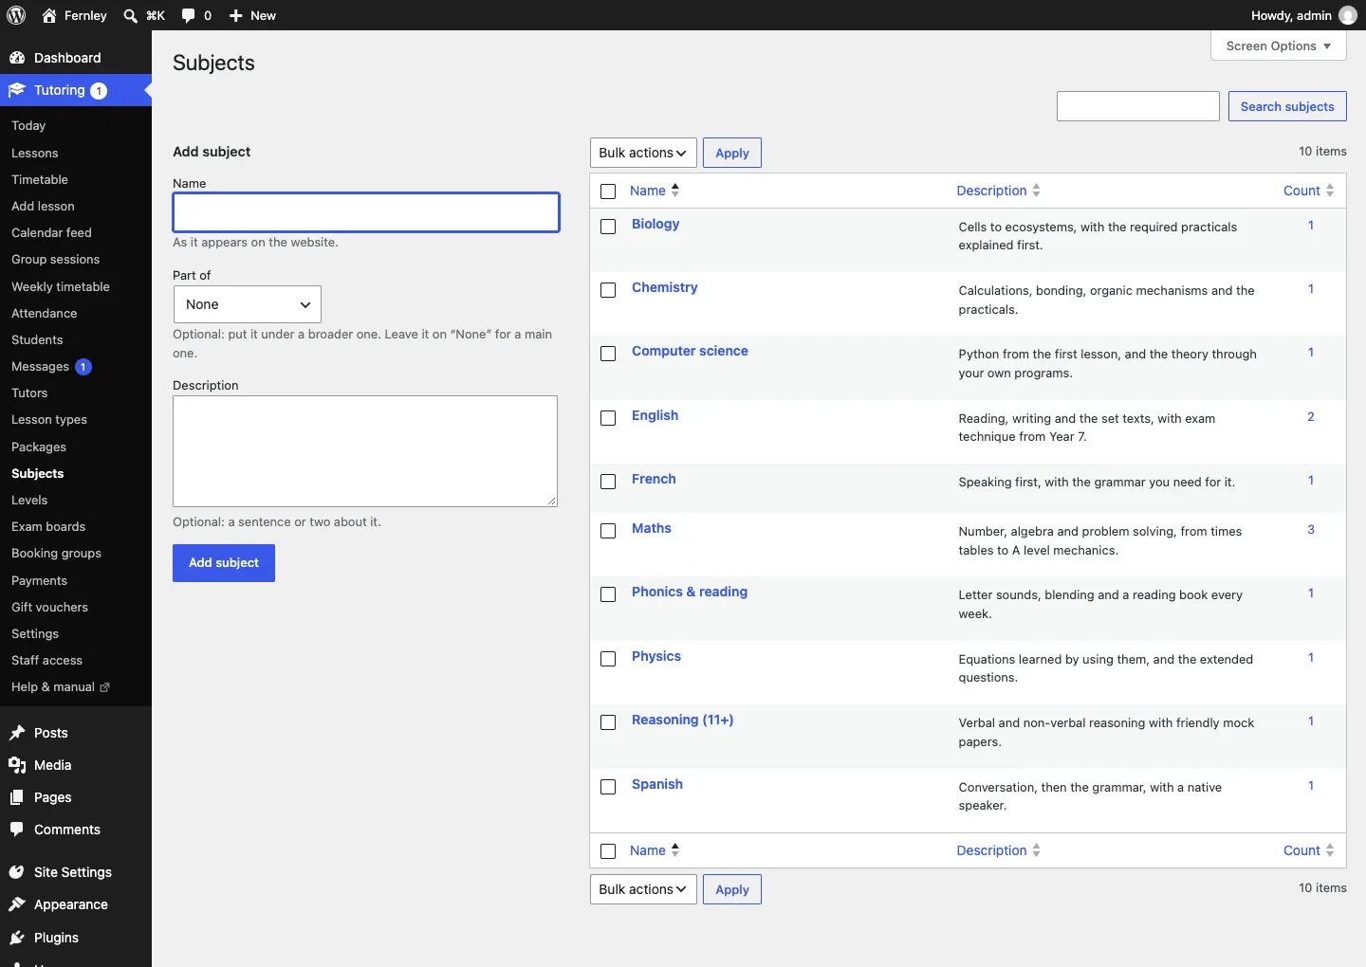The height and width of the screenshot is (967, 1366).
Task: Open the English subject link
Action: coord(655,415)
